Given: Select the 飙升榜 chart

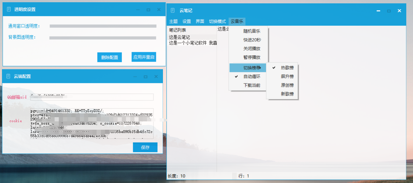Looking at the screenshot, I should pos(288,76).
